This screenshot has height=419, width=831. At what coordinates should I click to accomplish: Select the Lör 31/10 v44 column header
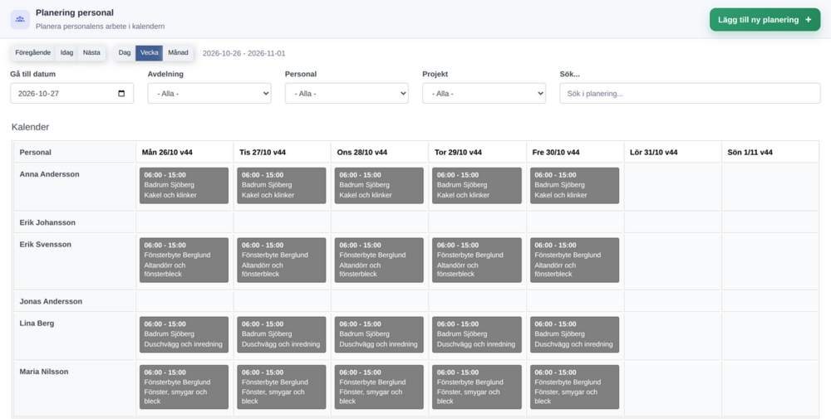tap(672, 153)
